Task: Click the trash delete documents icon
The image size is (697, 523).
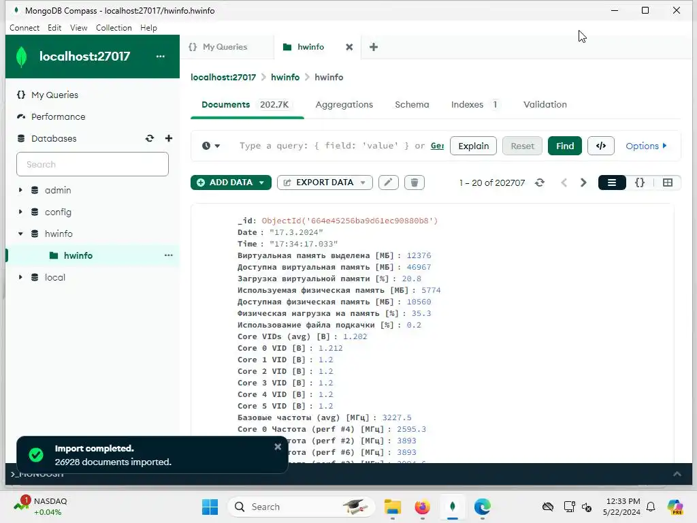Action: [415, 183]
